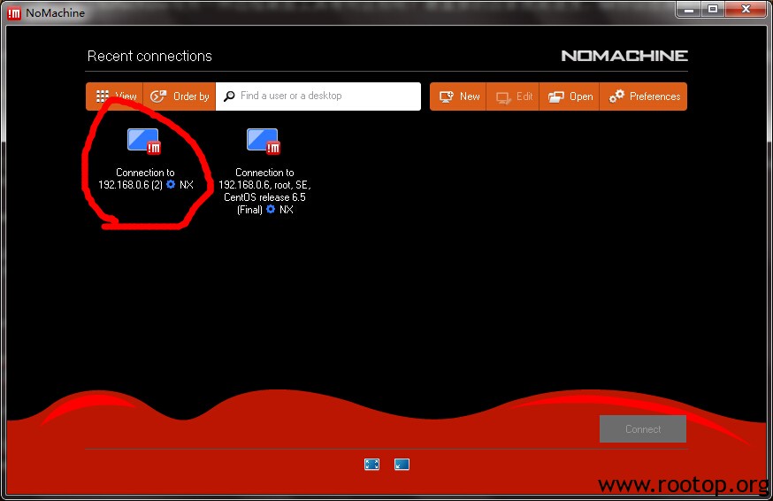
Task: Minimize the NoMachine window
Action: (x=689, y=9)
